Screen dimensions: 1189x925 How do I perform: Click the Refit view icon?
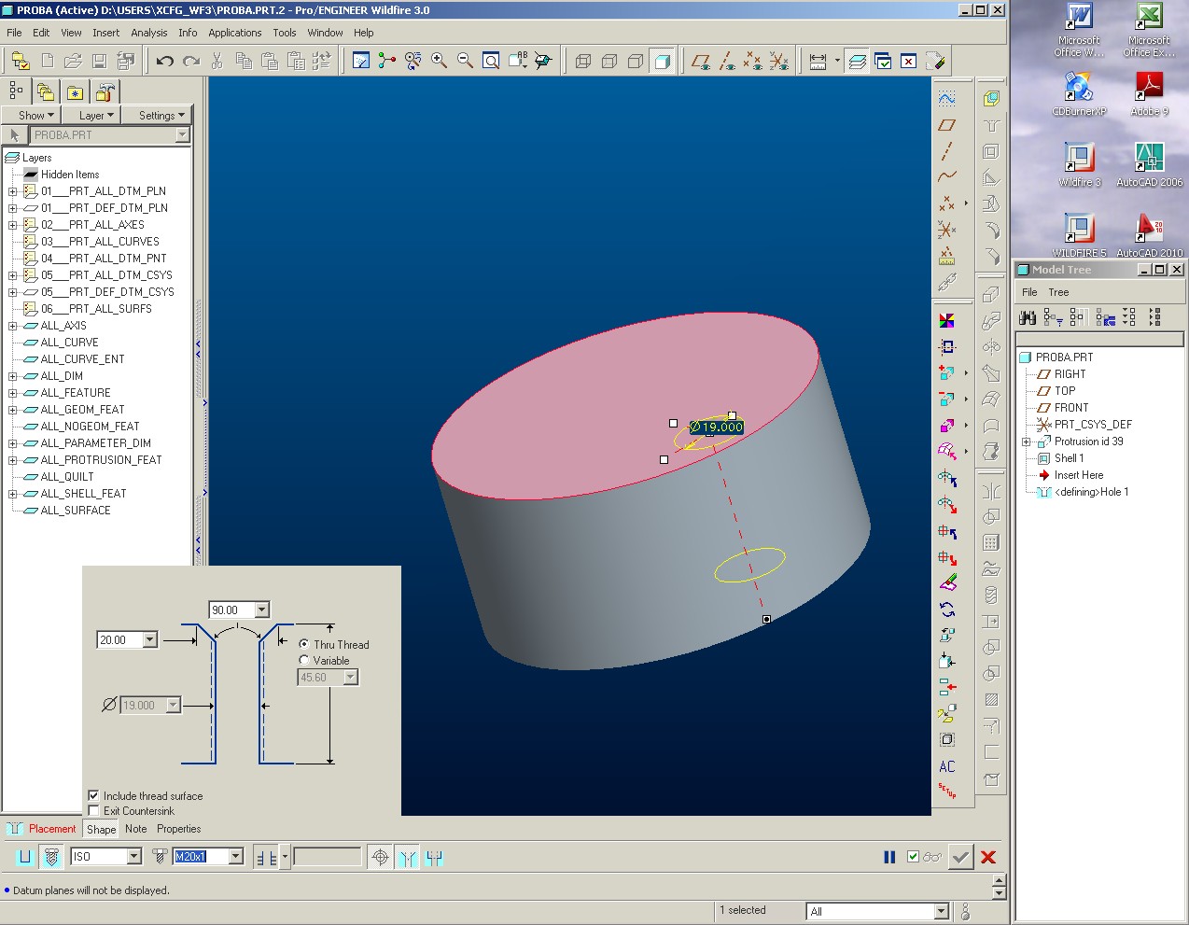coord(491,62)
